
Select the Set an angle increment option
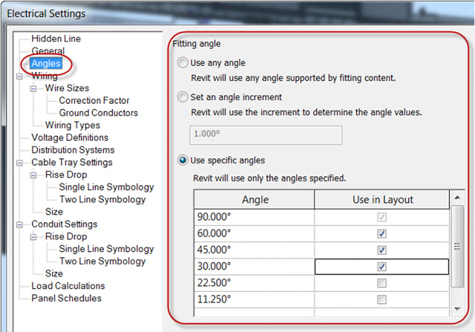tap(183, 97)
